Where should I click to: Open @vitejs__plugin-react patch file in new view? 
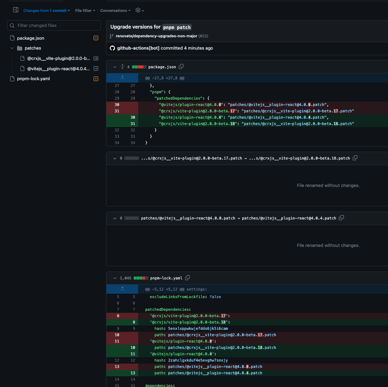pyautogui.click(x=96, y=68)
